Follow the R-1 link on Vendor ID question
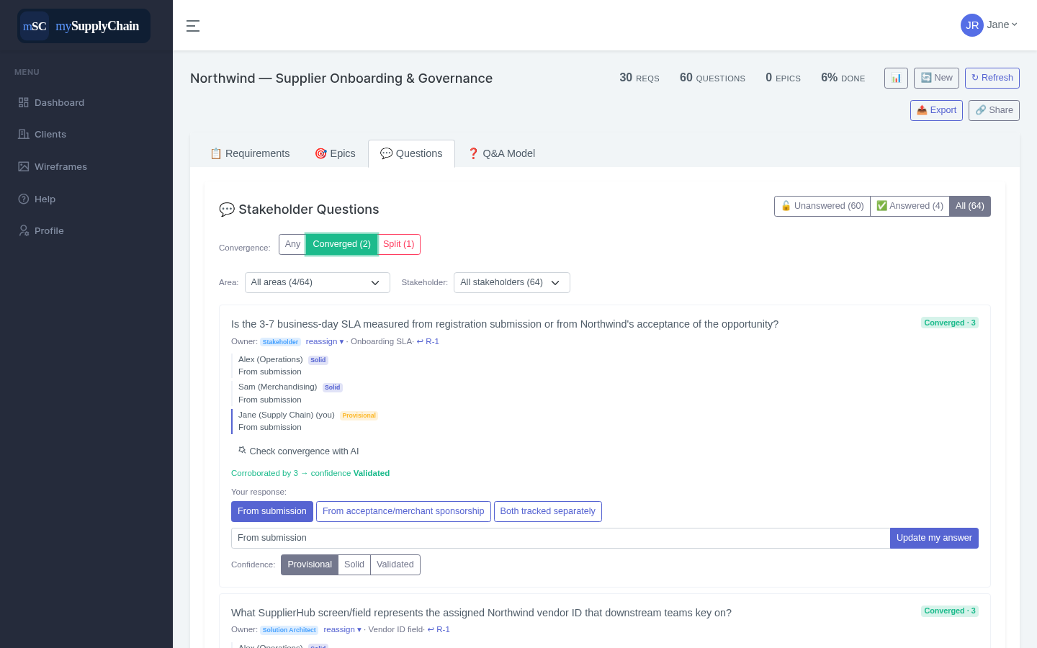 pos(439,629)
